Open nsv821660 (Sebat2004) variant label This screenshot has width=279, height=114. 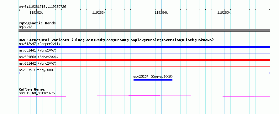[39, 57]
